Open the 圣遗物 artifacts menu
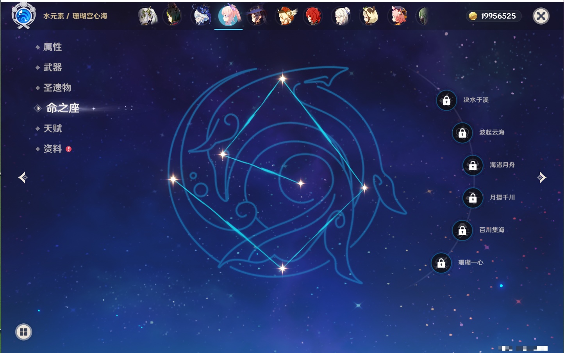 [x=57, y=88]
